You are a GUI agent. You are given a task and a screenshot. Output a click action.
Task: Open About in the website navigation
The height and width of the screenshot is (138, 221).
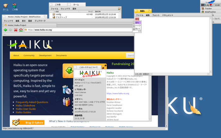16,55
